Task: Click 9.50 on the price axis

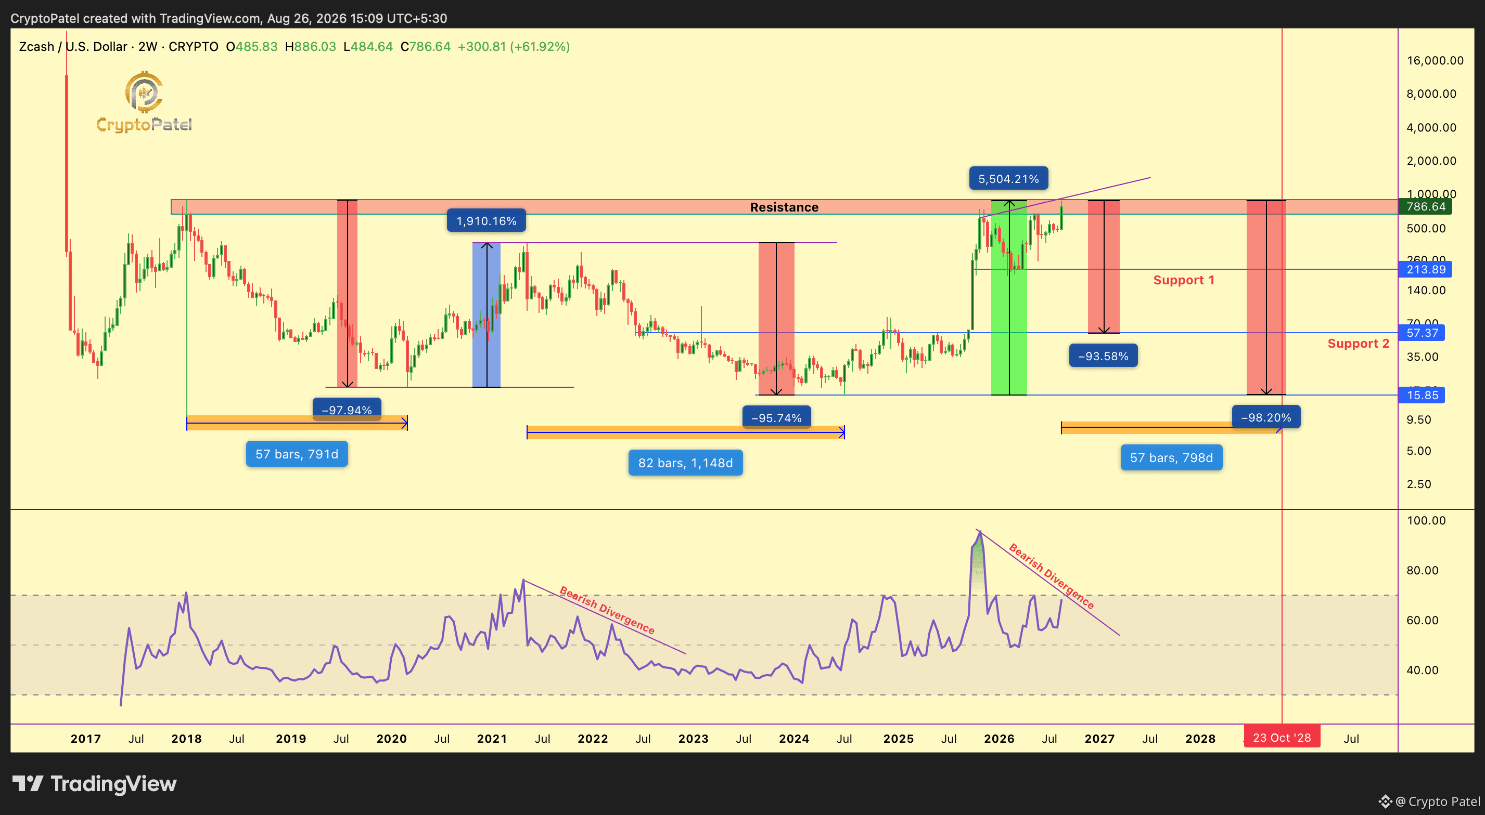Action: tap(1419, 420)
